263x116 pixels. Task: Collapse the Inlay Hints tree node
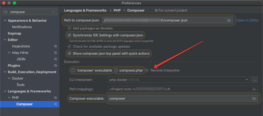pyautogui.click(x=9, y=53)
